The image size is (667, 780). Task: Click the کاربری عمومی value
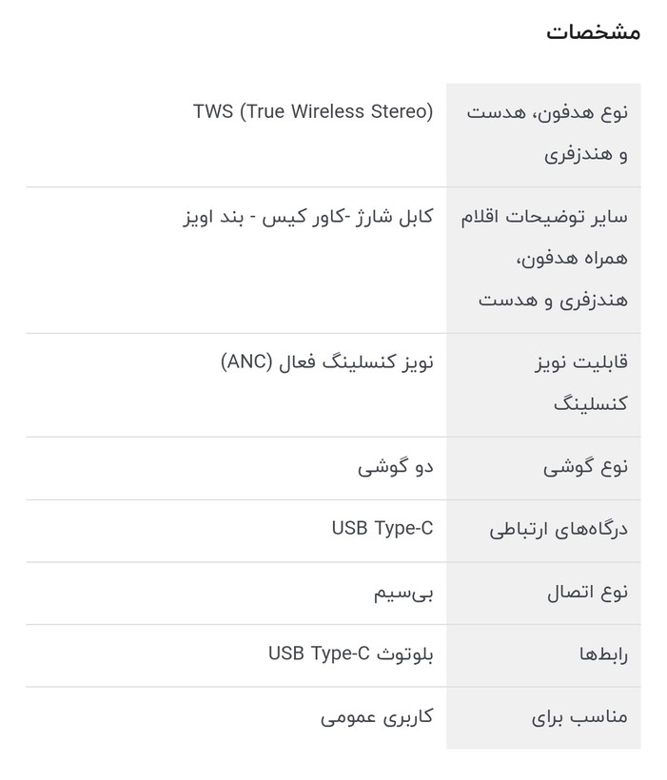[x=377, y=716]
